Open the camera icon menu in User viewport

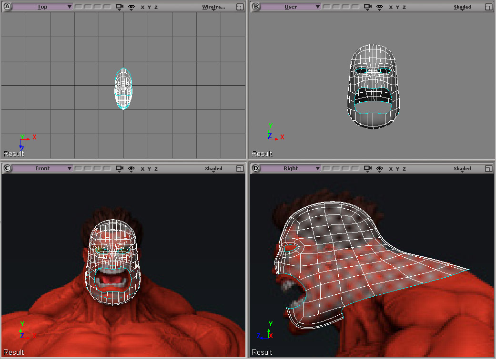(367, 7)
